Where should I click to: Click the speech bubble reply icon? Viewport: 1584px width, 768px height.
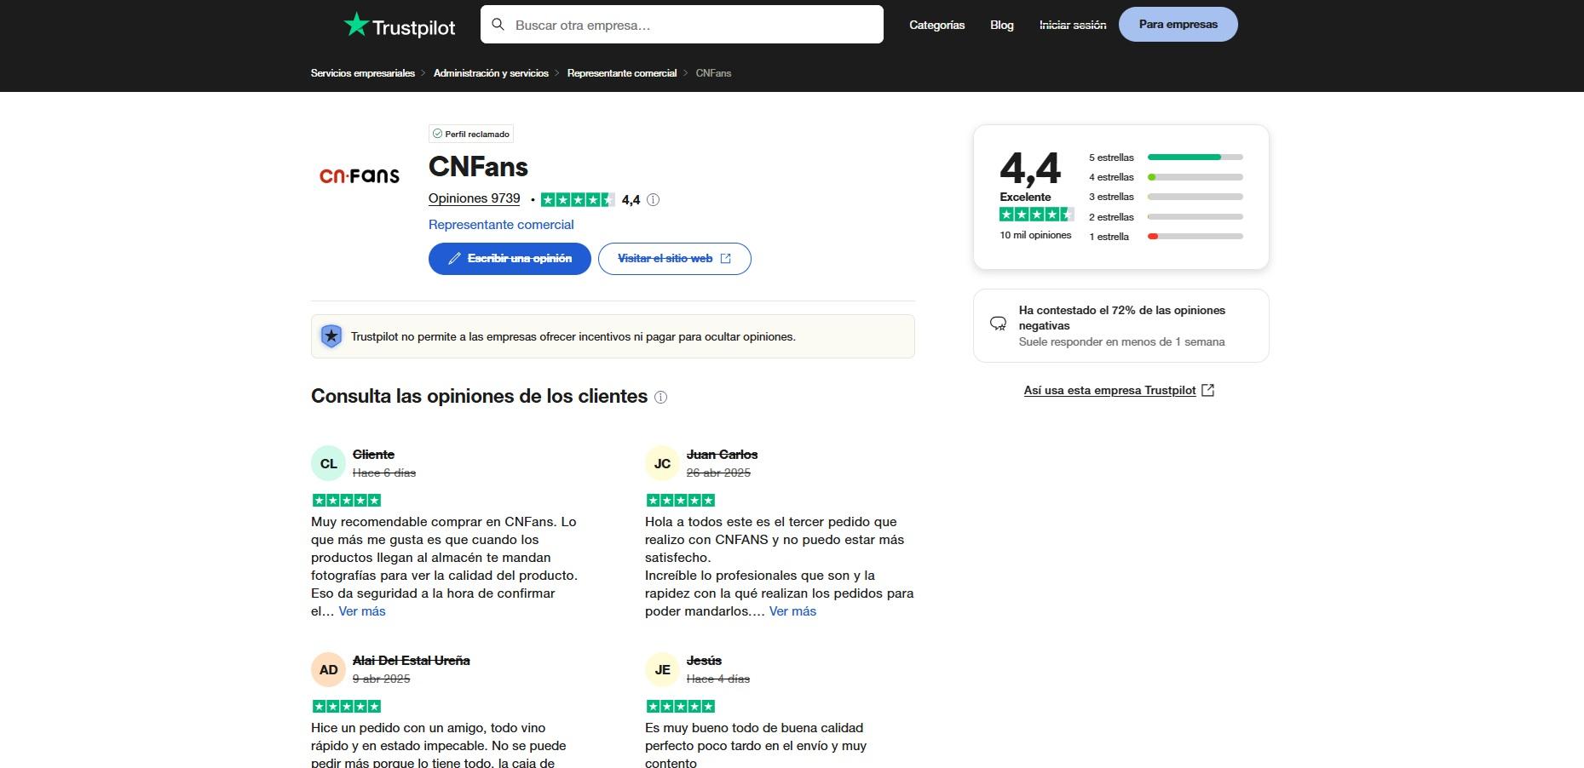(x=998, y=324)
